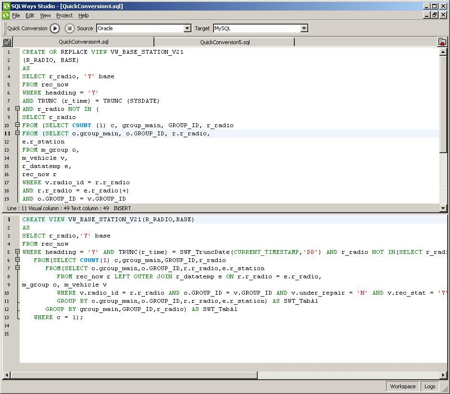Click the SQLWays icon in the menu bar

6,15
